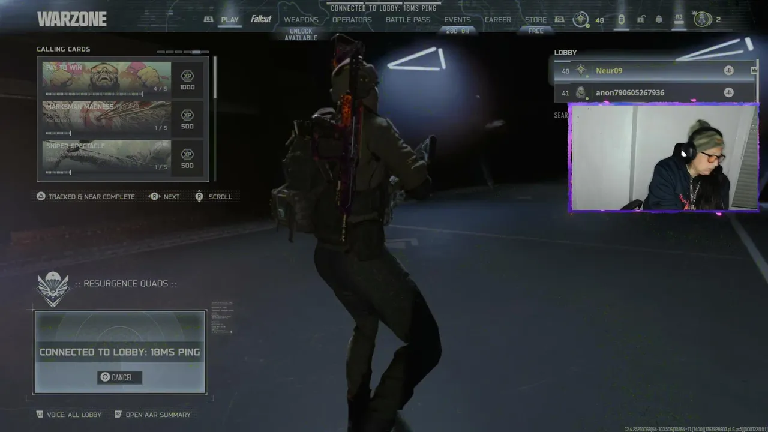The image size is (768, 432).
Task: Open the BATTLE PASS tab
Action: pyautogui.click(x=408, y=20)
